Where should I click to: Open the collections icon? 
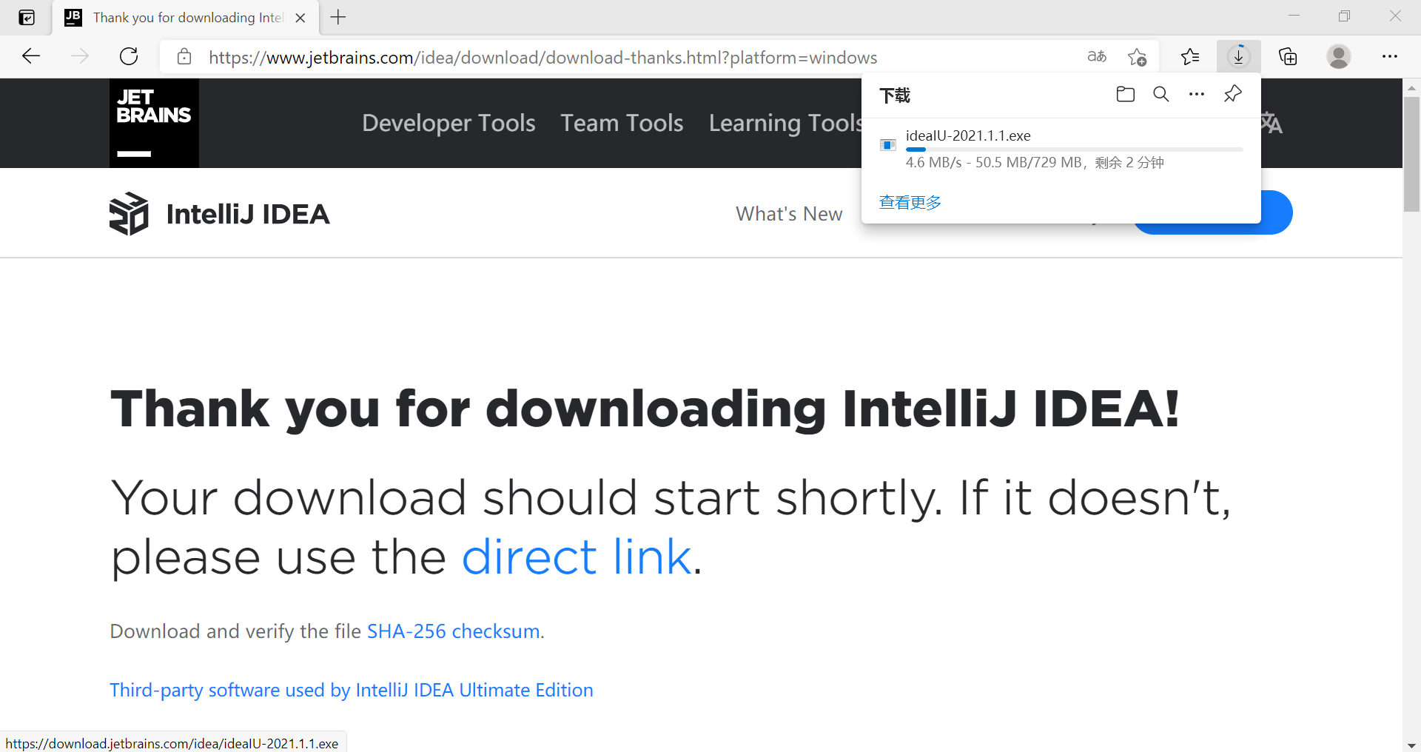point(1288,56)
